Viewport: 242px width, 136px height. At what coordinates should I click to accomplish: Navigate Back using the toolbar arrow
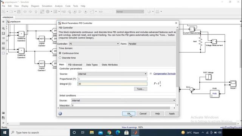click(25, 12)
